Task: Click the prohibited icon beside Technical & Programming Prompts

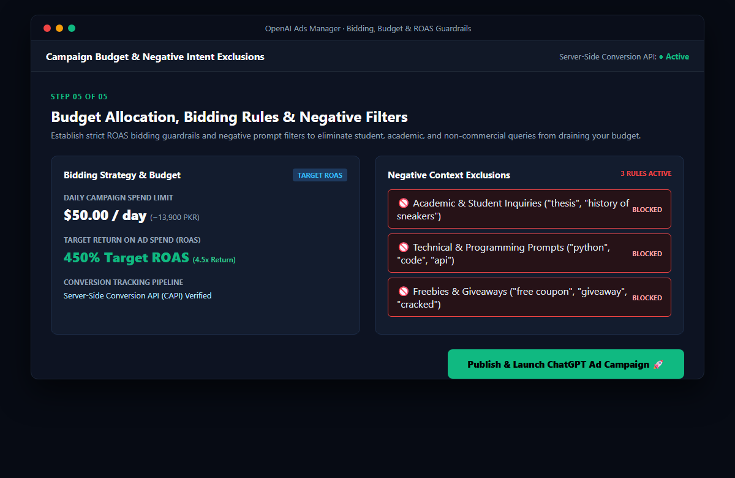Action: pos(404,247)
